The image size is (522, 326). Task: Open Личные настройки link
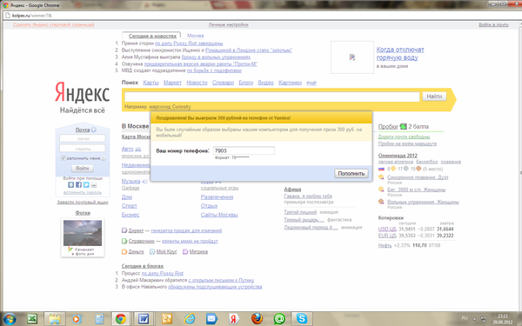coord(228,24)
